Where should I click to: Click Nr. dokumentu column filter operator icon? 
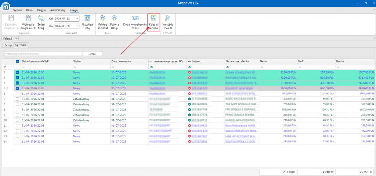click(151, 67)
